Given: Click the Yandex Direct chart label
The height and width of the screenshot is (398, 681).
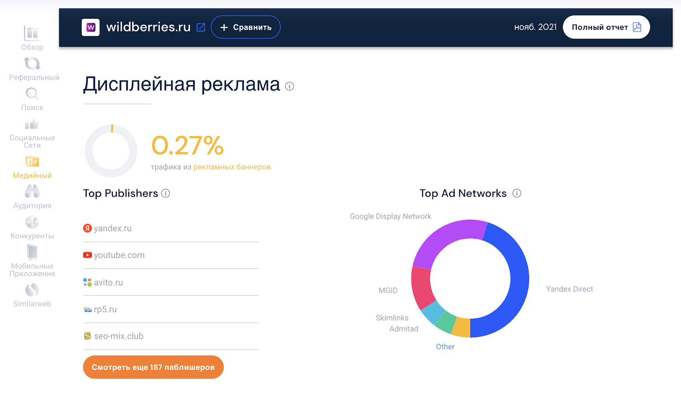Looking at the screenshot, I should [x=569, y=289].
